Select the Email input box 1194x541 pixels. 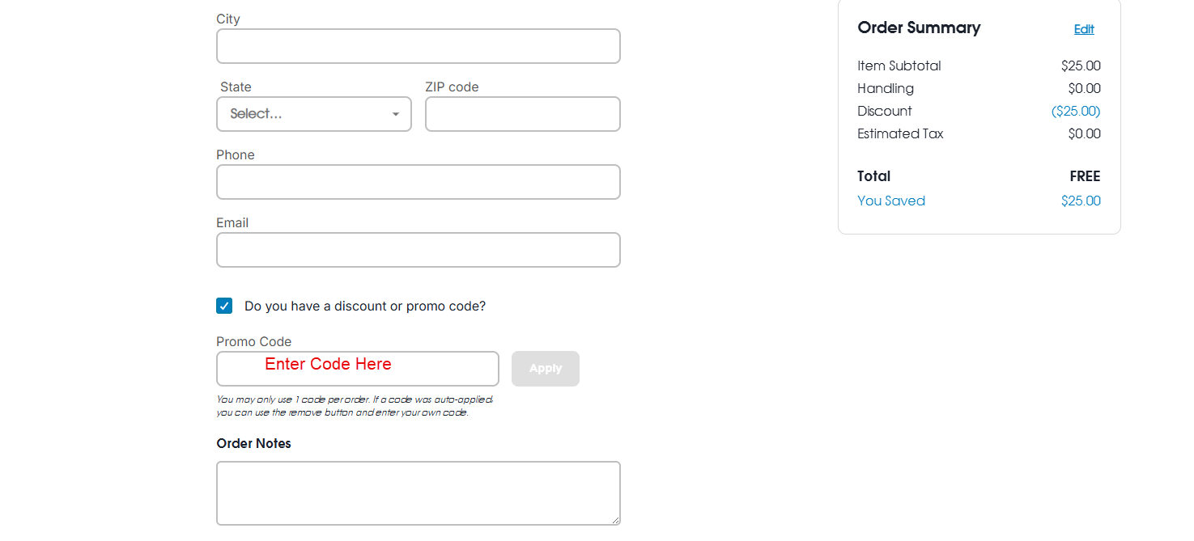pyautogui.click(x=418, y=250)
